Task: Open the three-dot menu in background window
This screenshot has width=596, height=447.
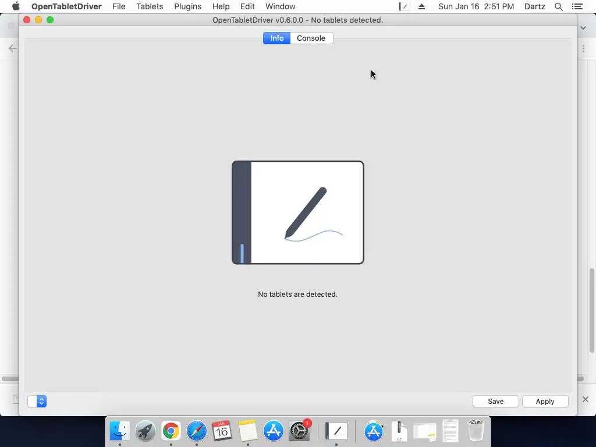Action: 583,49
